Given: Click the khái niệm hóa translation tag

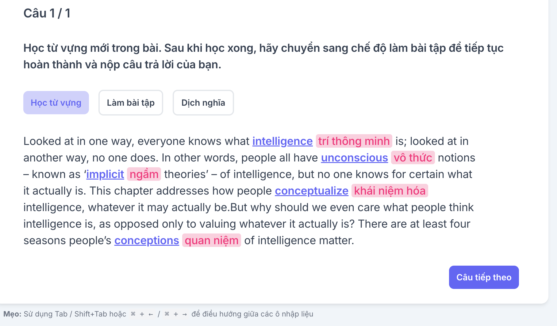Looking at the screenshot, I should (390, 191).
